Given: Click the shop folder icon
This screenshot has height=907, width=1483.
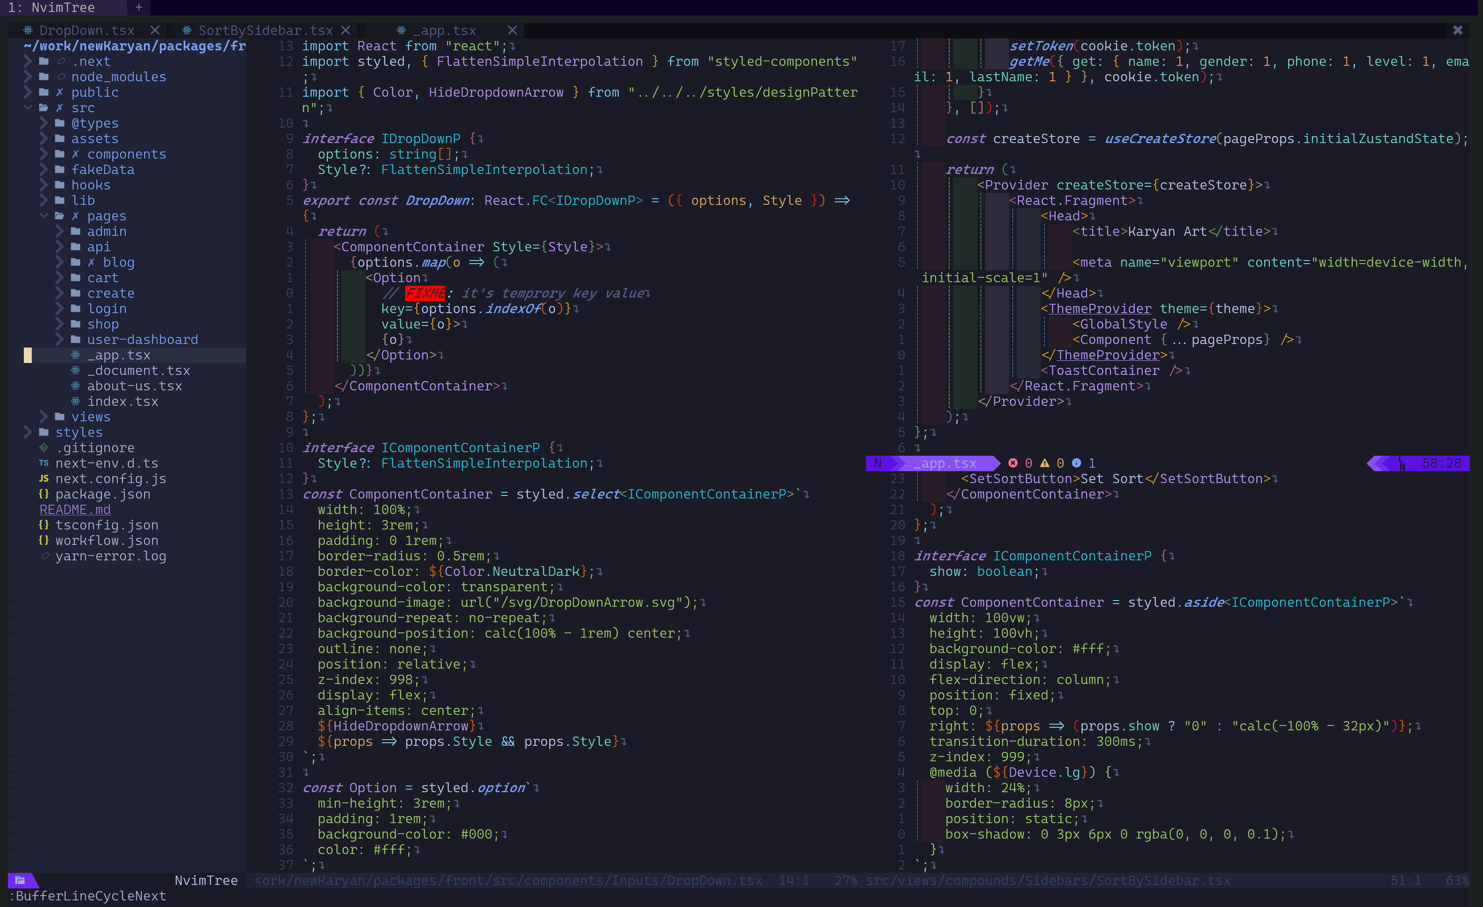Looking at the screenshot, I should [75, 324].
